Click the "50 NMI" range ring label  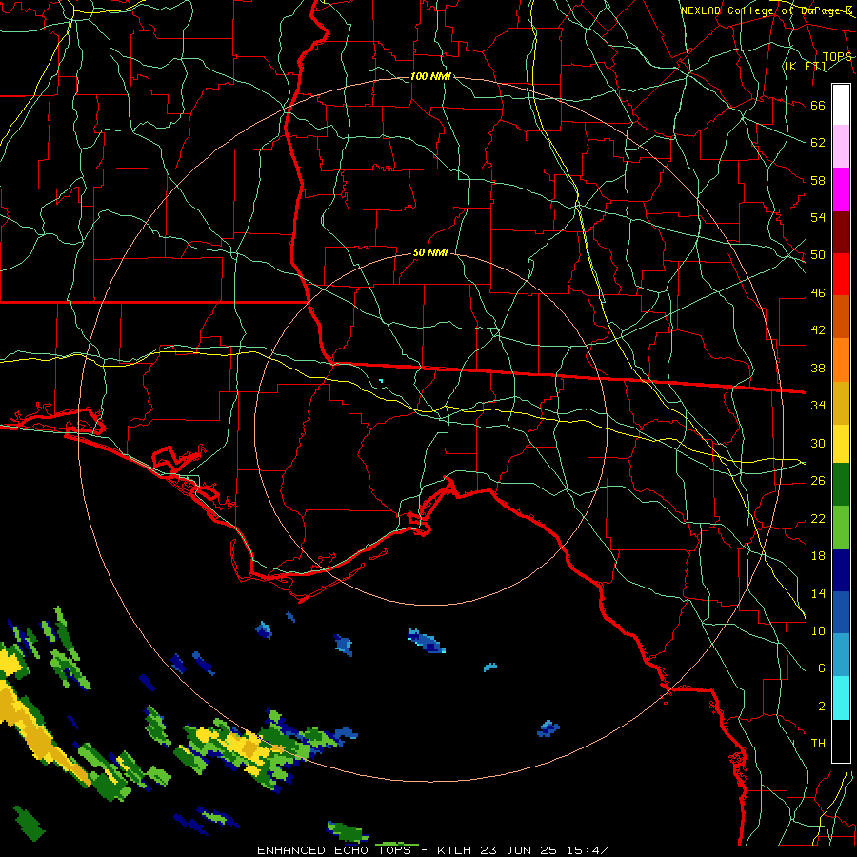430,252
